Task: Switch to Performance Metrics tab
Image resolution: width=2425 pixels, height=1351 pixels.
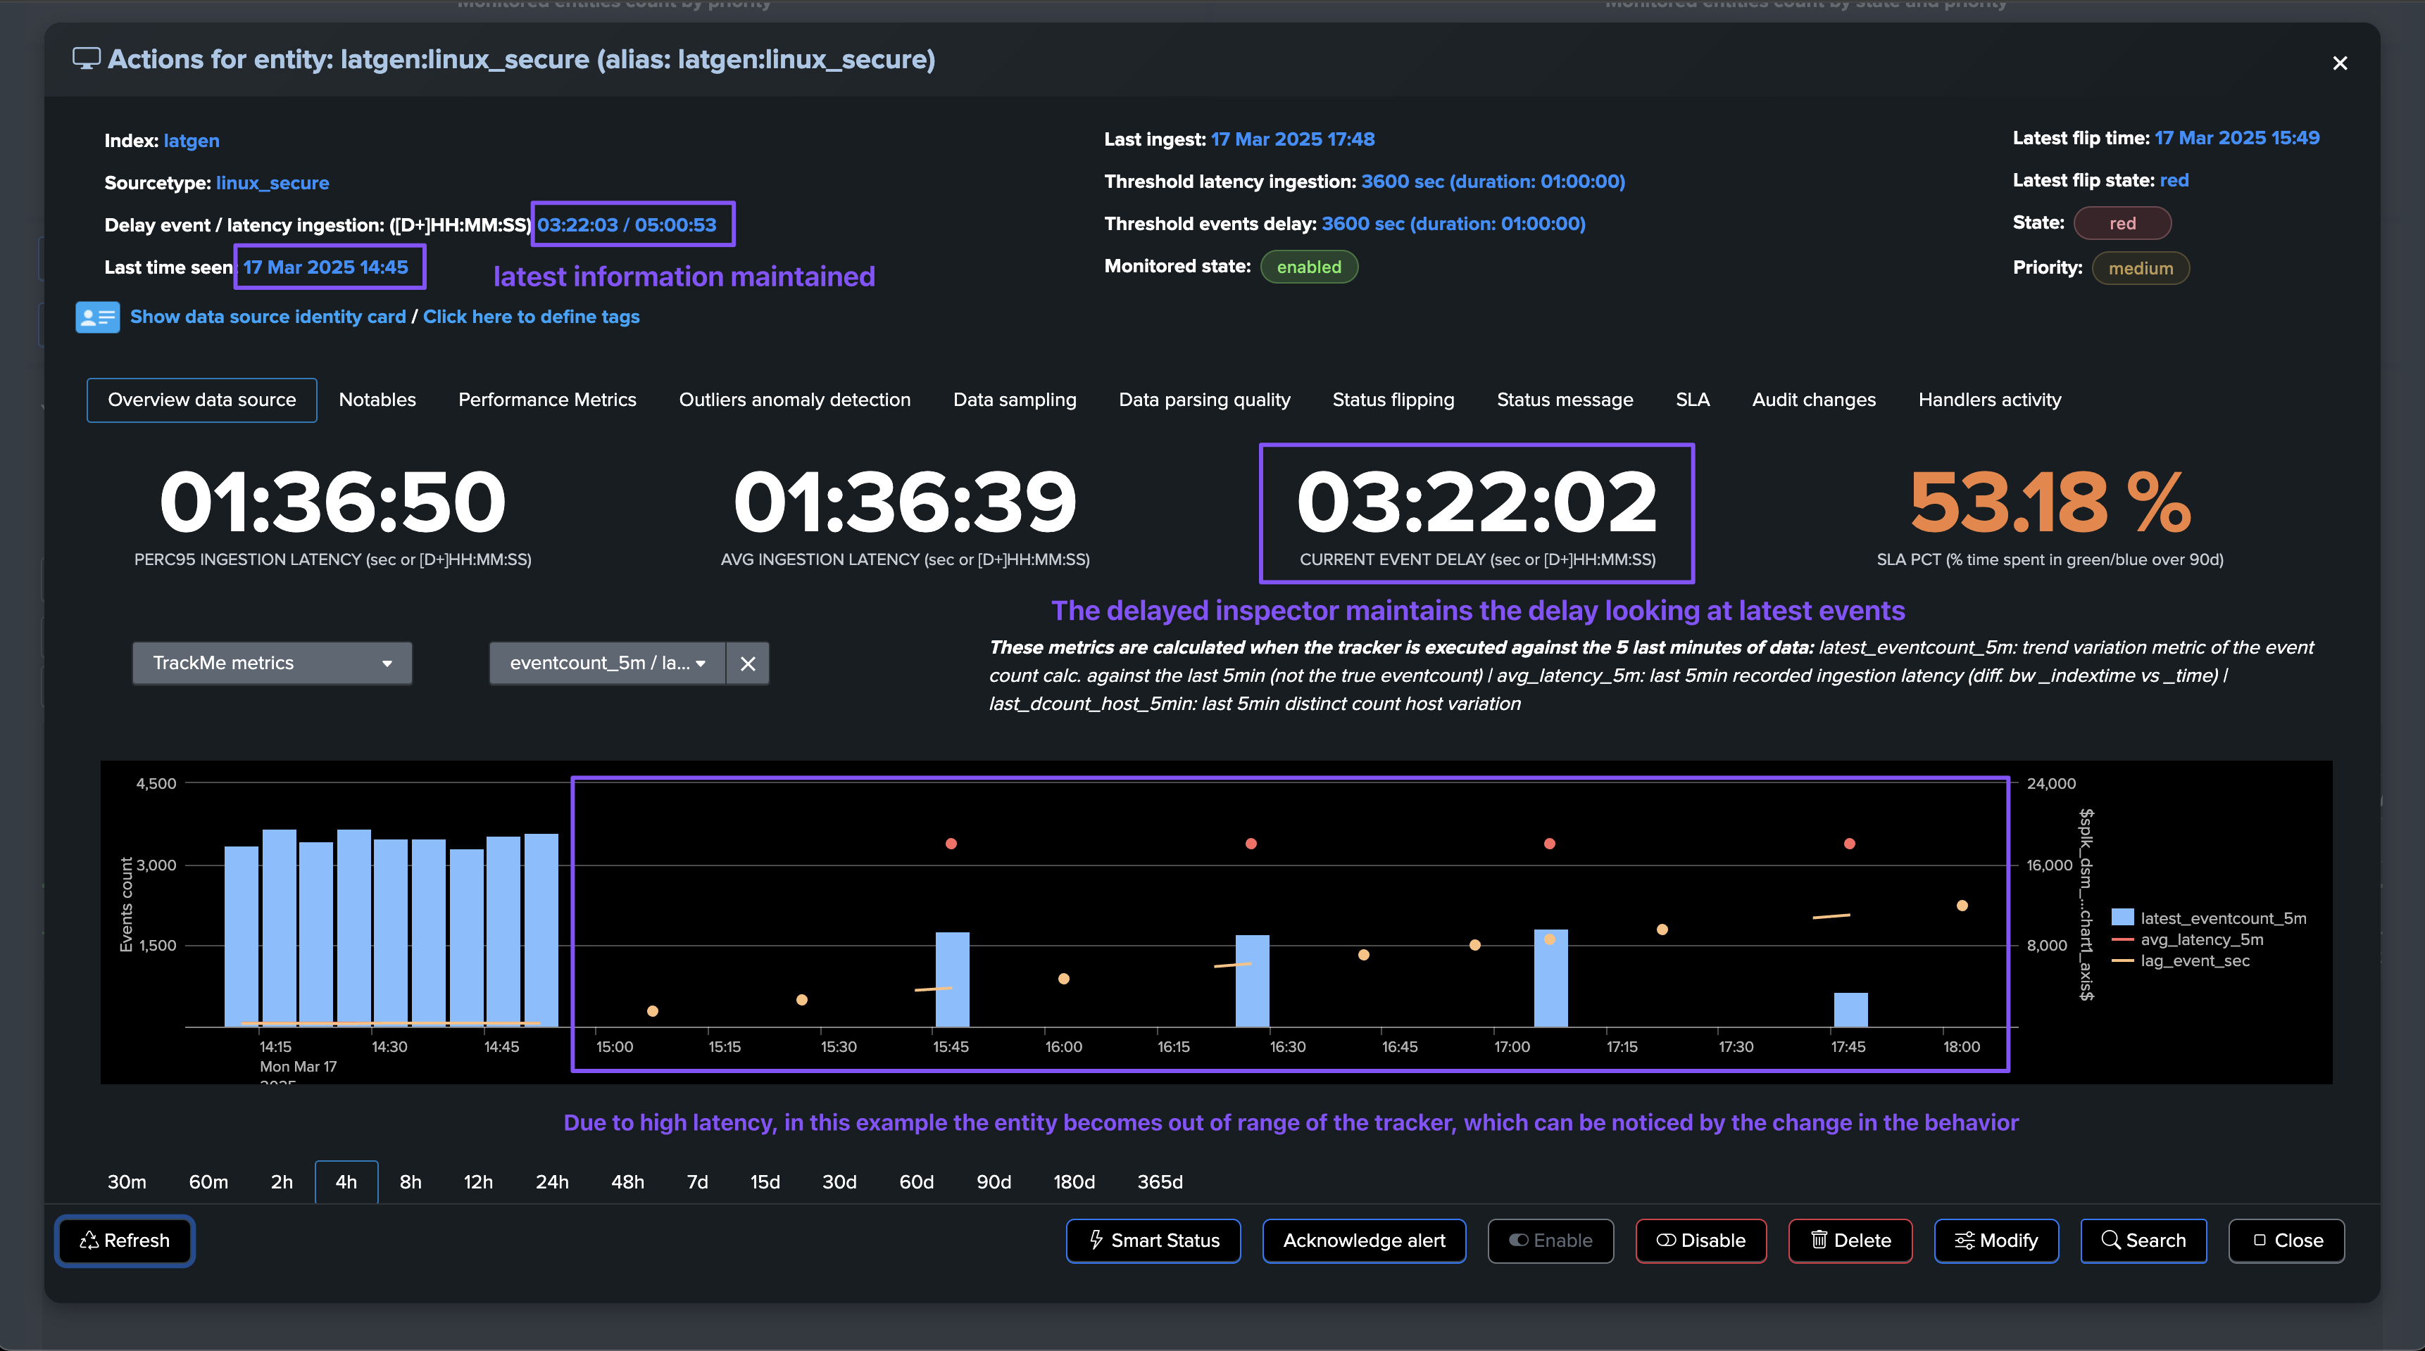Action: coord(547,400)
